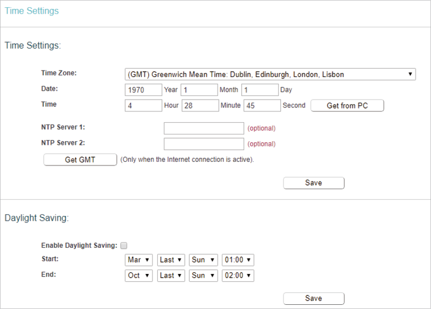Open the End day dropdown showing Sun

(x=203, y=275)
